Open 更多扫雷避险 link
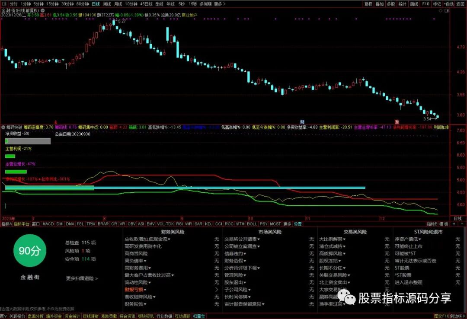467x319 pixels. coord(82,278)
